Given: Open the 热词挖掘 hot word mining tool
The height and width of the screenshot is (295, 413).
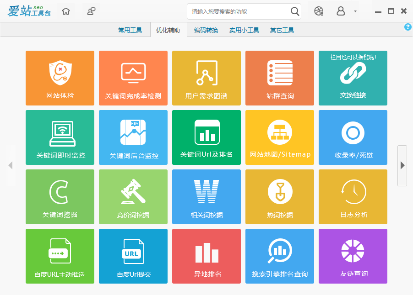Looking at the screenshot, I should (279, 196).
